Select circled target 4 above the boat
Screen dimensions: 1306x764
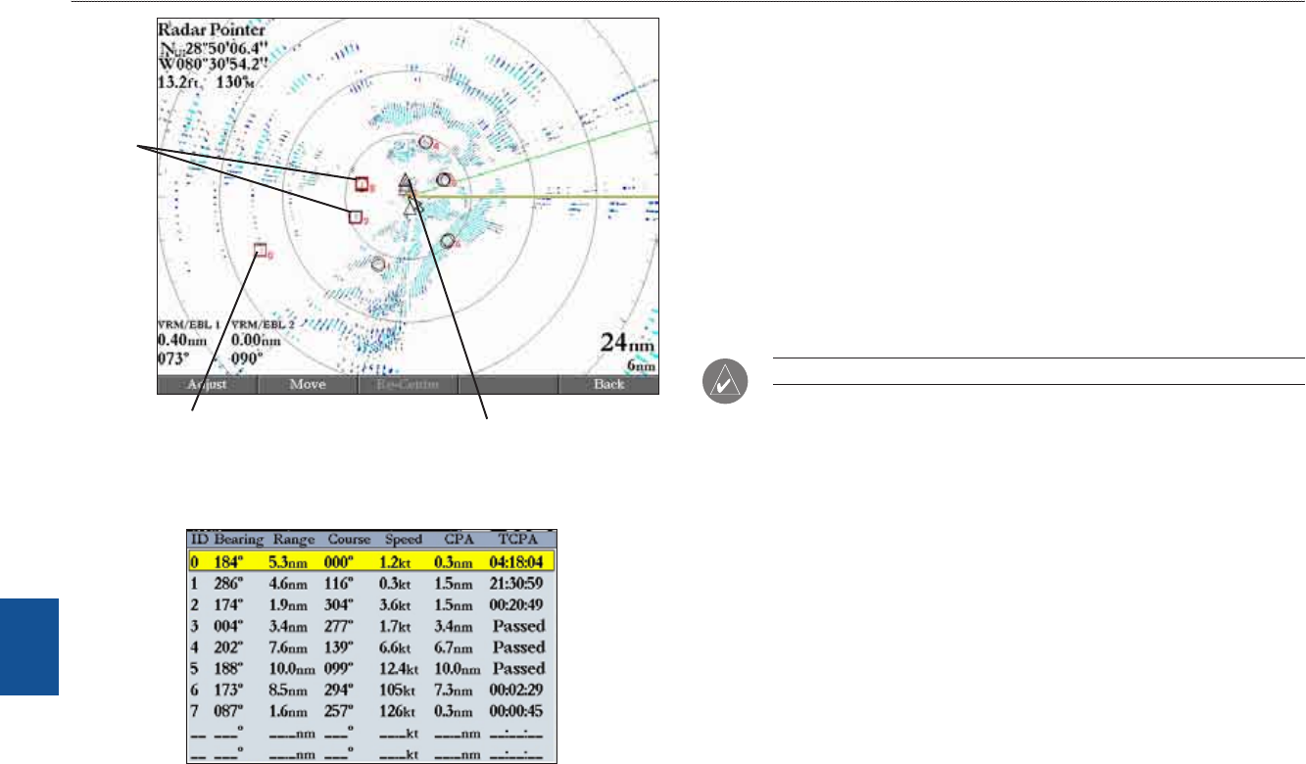426,142
